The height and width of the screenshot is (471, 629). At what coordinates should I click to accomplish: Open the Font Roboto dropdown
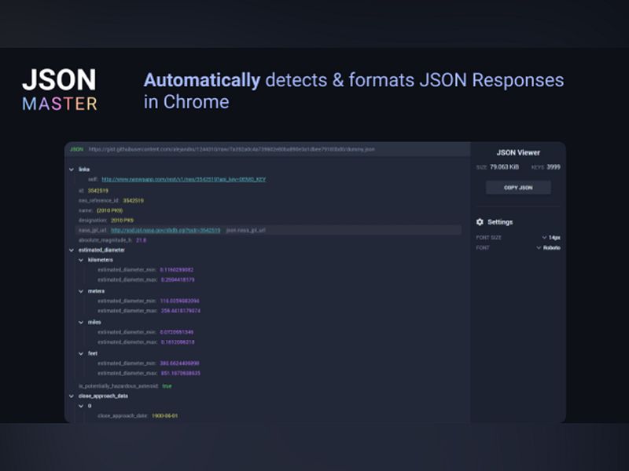coord(548,248)
